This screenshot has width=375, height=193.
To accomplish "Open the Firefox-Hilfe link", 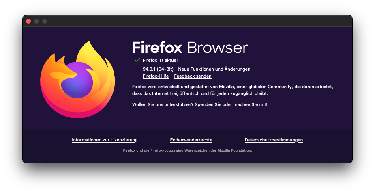I will pos(156,76).
